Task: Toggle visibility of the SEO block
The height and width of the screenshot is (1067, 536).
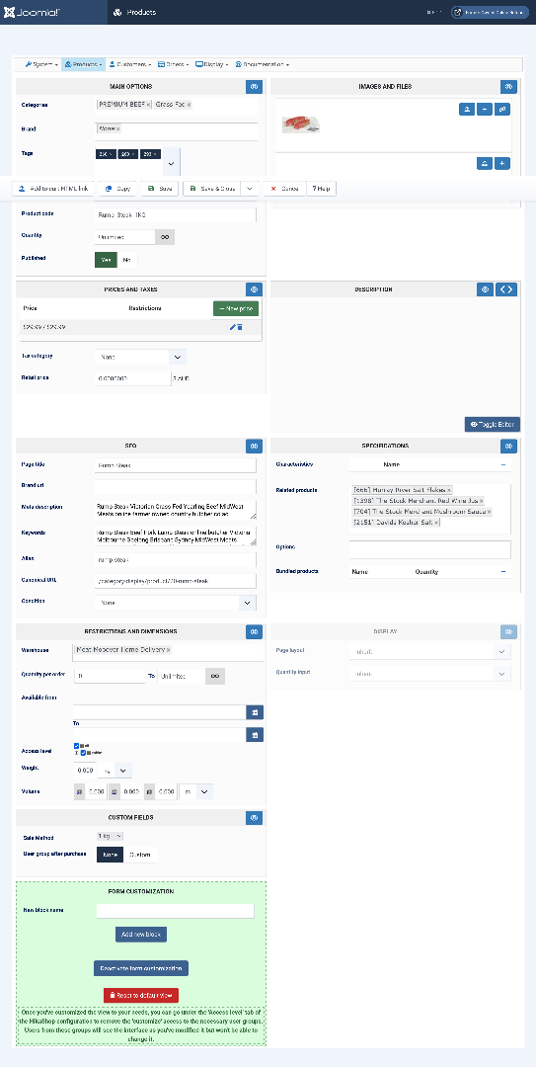Action: [x=253, y=446]
